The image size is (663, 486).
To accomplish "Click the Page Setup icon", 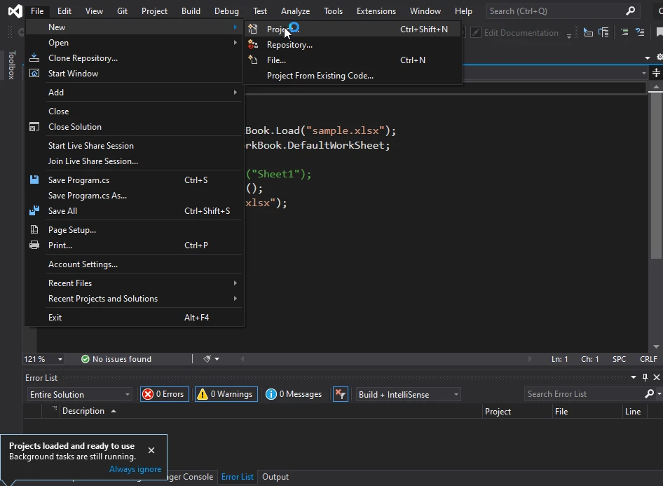I will (x=34, y=230).
